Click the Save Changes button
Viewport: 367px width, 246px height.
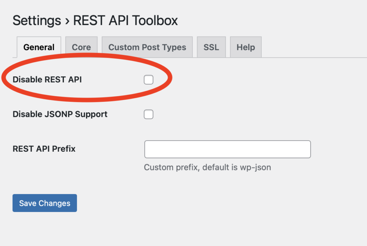[45, 203]
